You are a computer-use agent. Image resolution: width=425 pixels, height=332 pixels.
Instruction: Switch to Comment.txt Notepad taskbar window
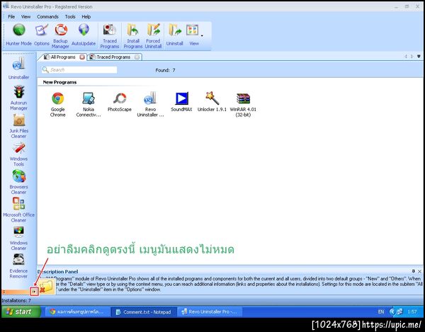[144, 312]
